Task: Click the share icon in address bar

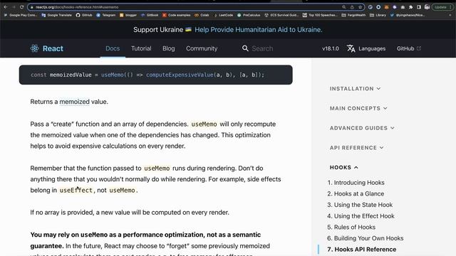Action: pyautogui.click(x=352, y=7)
